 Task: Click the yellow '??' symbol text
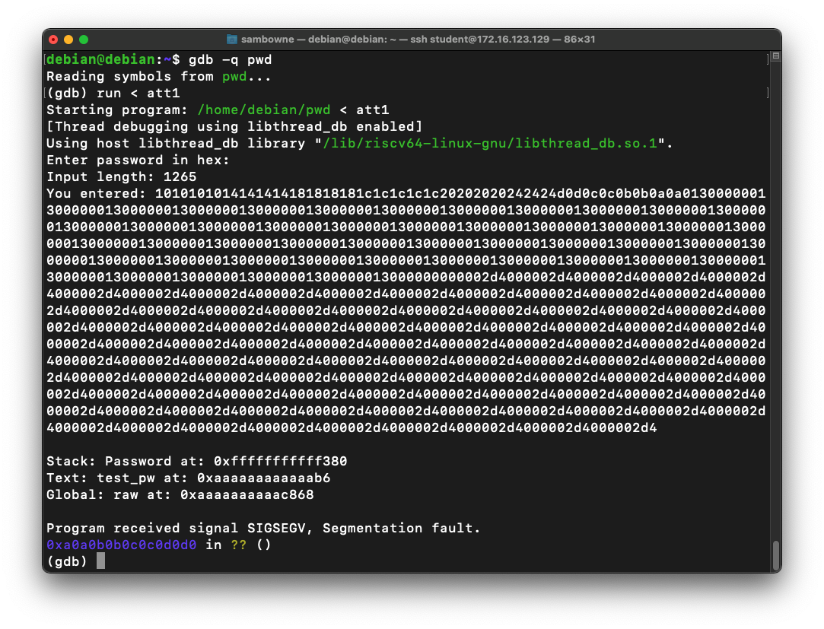[239, 545]
